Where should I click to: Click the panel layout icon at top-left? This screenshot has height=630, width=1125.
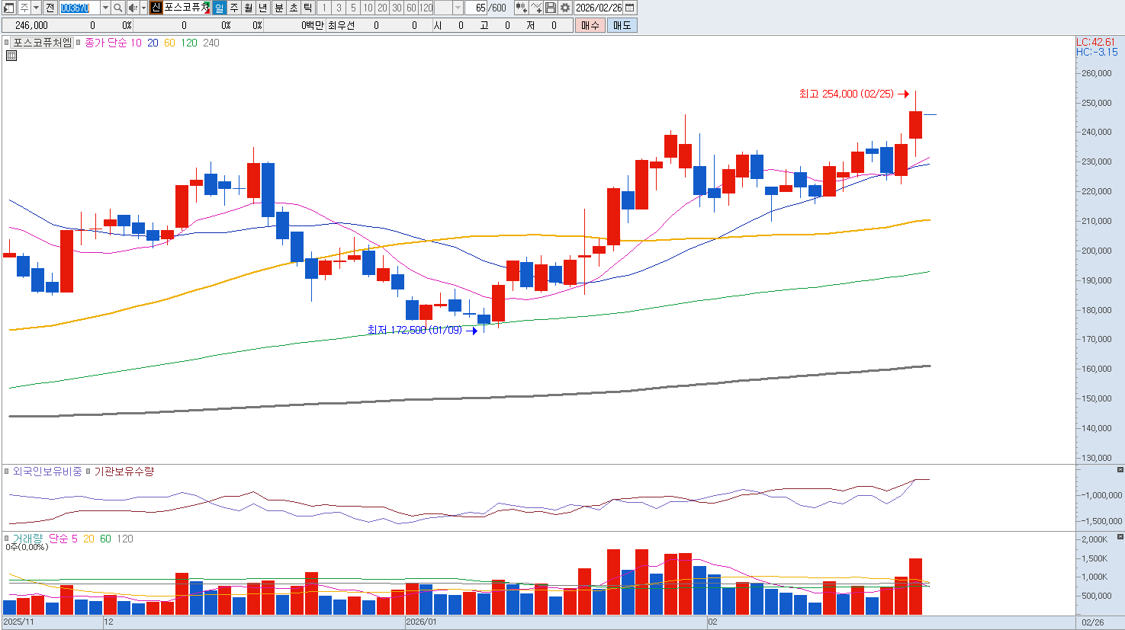[9, 8]
